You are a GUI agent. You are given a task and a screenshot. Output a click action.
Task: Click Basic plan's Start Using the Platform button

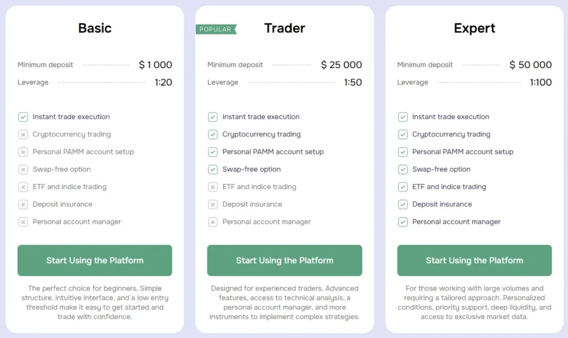click(x=95, y=260)
